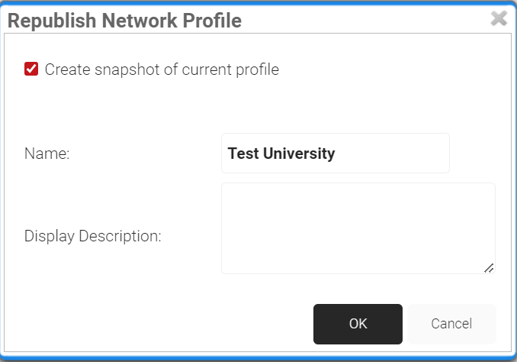Place cursor in 'Test University' text

281,154
